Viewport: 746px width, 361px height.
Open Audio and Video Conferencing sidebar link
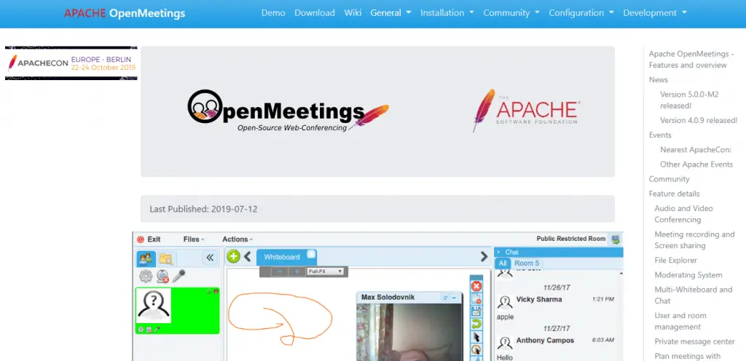click(x=683, y=214)
